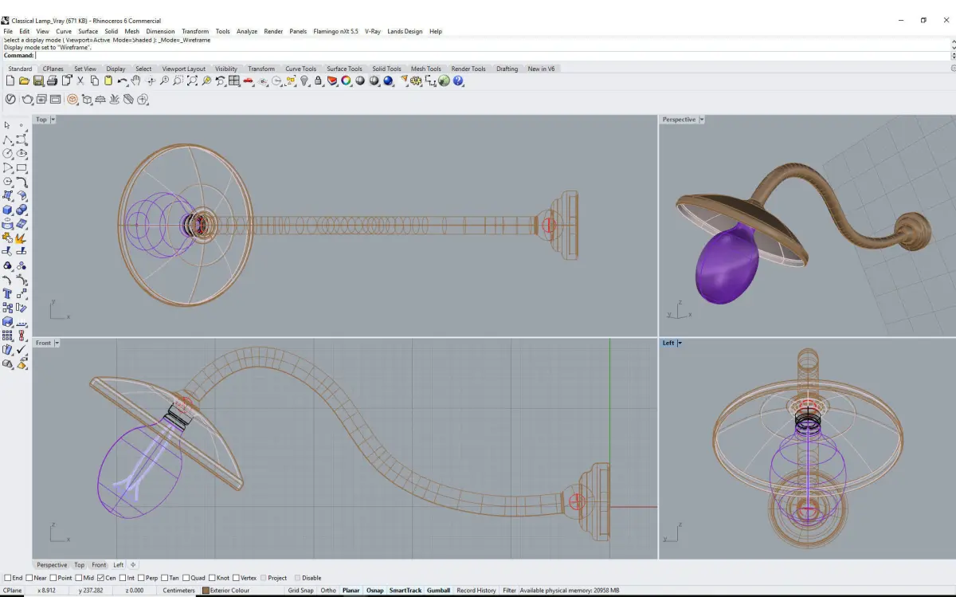
Task: Uncheck the Cen osnap checkbox
Action: coord(101,578)
